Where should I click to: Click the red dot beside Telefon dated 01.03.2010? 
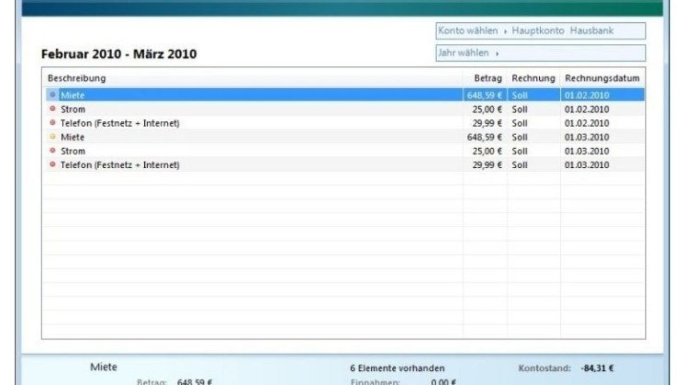(53, 165)
